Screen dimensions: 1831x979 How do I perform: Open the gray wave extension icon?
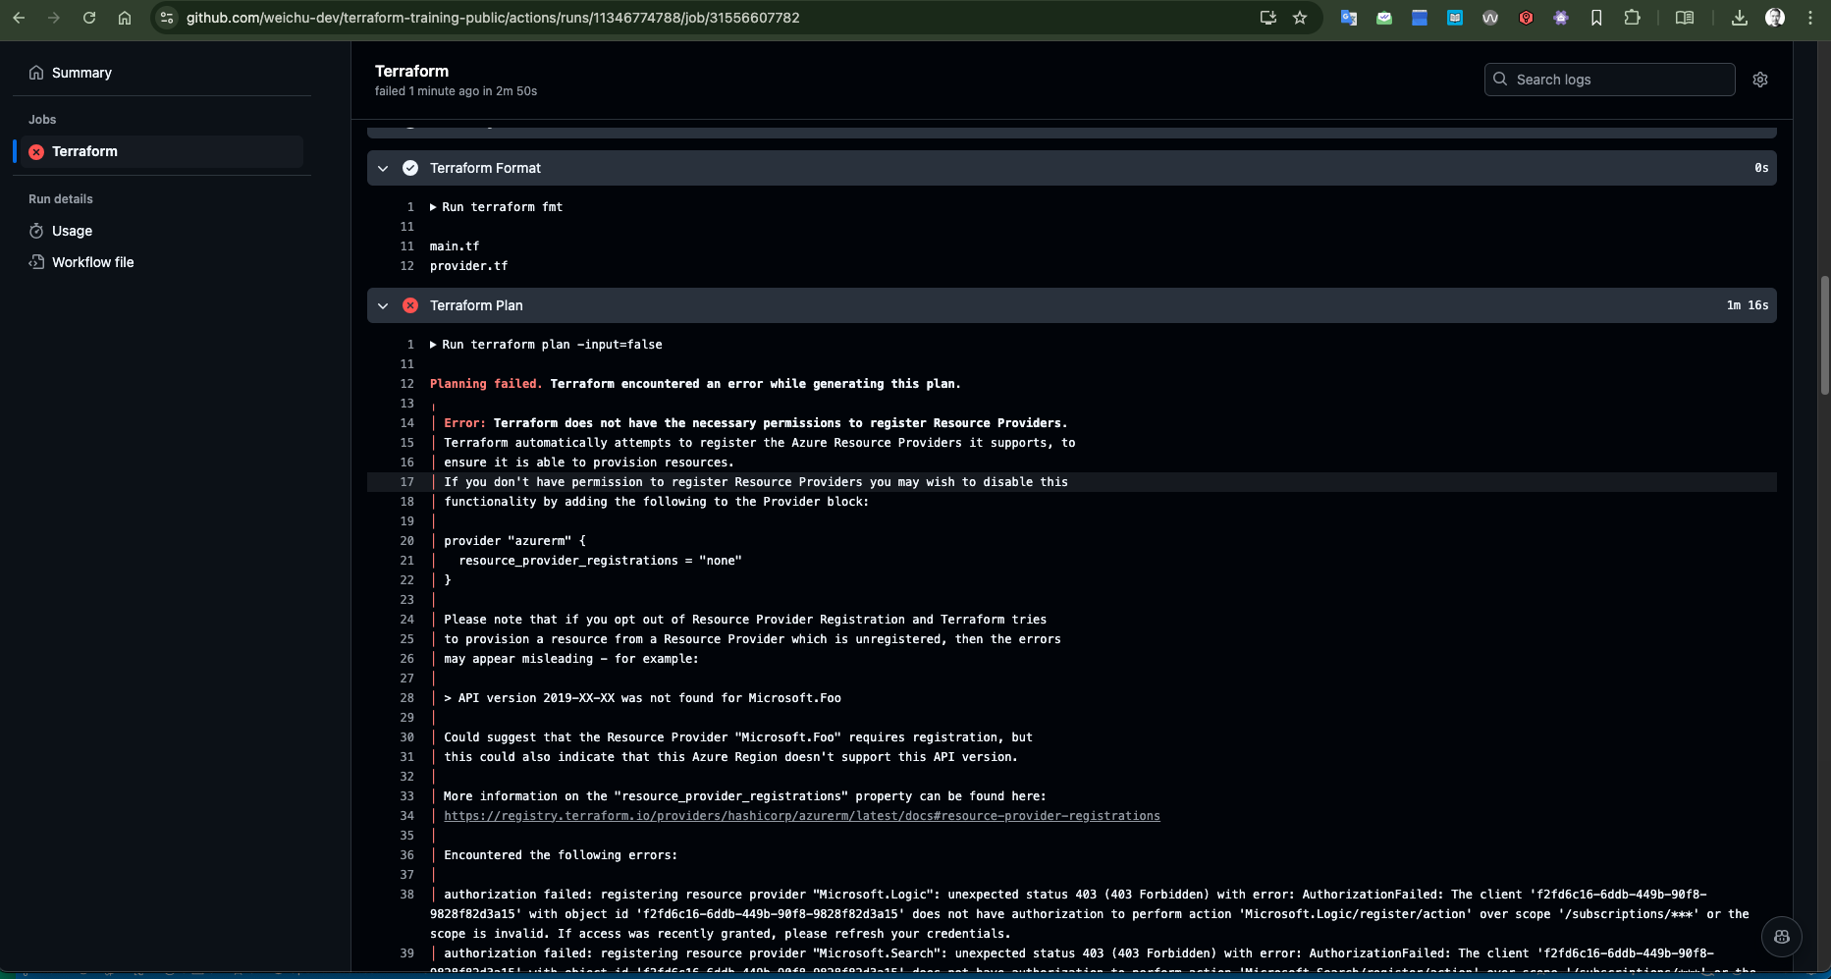coord(1490,18)
